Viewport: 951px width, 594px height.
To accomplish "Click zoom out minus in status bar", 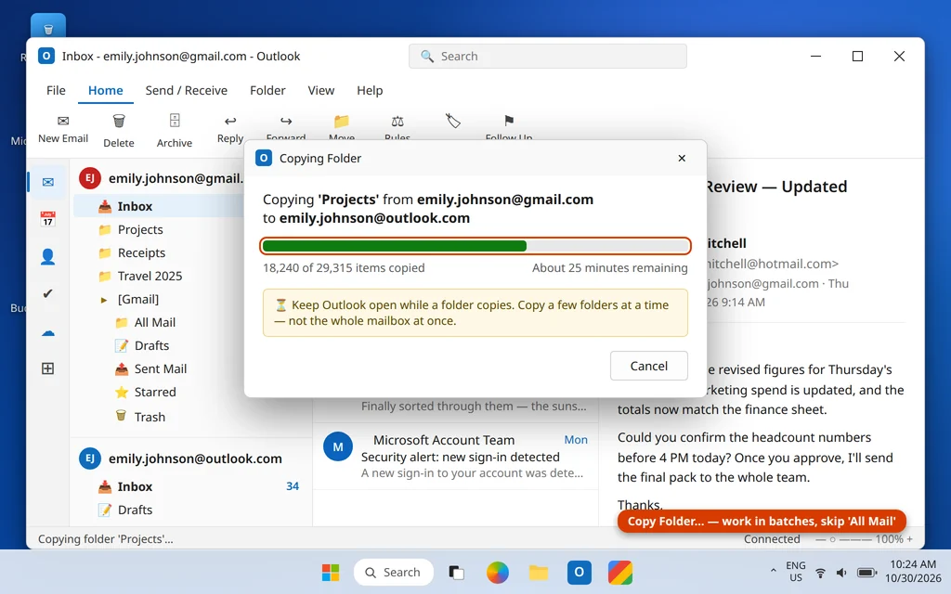I will click(819, 539).
